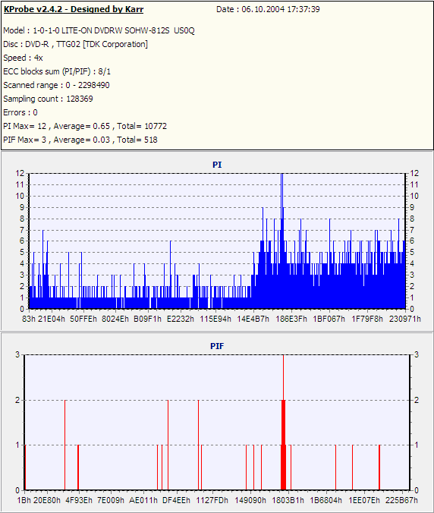This screenshot has height=513, width=434.
Task: Click the 1803B1h label on PIF axis
Action: (288, 500)
